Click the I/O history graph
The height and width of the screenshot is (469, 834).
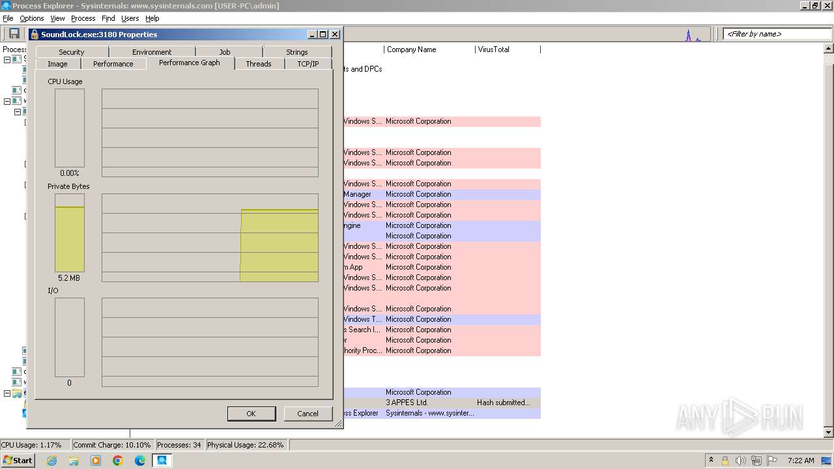pos(210,342)
